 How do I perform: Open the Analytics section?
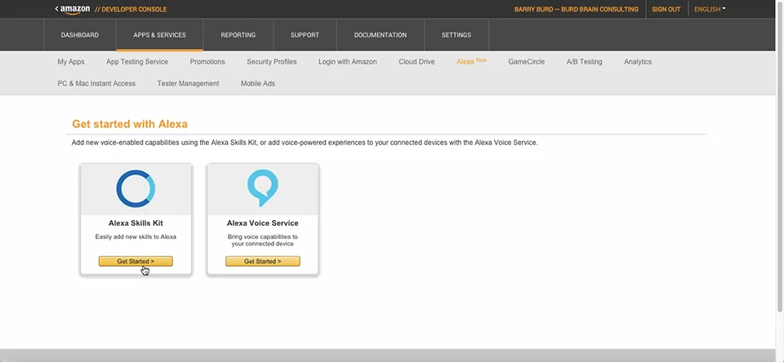pyautogui.click(x=638, y=62)
